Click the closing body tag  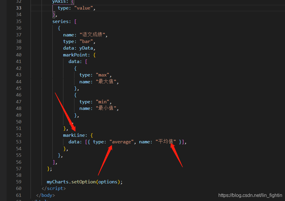(45, 195)
